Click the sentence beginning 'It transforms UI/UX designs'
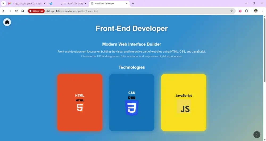 click(x=132, y=56)
